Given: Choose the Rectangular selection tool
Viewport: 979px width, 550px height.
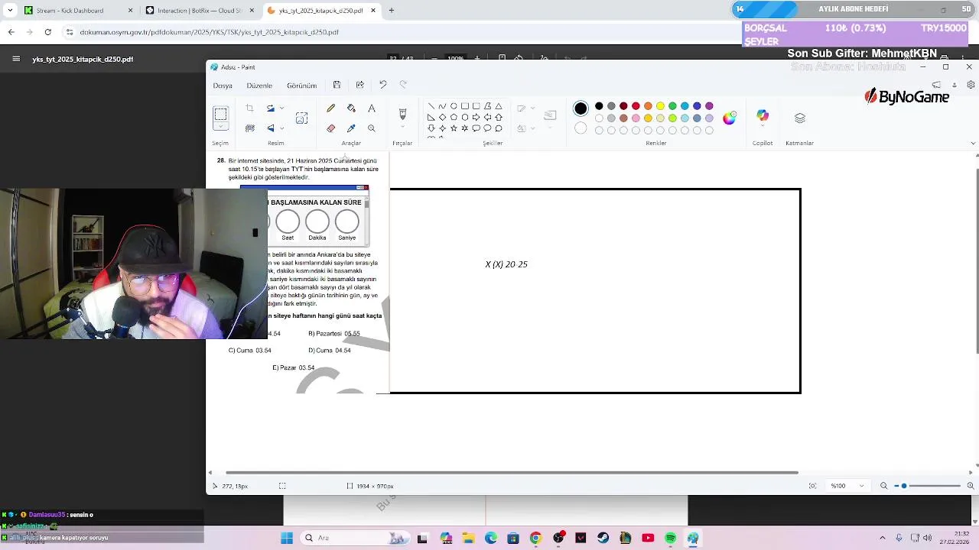Looking at the screenshot, I should click(220, 115).
